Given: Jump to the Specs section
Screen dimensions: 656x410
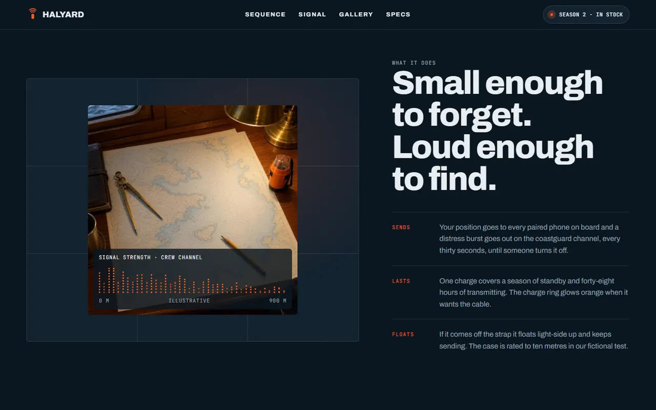Looking at the screenshot, I should tap(398, 14).
